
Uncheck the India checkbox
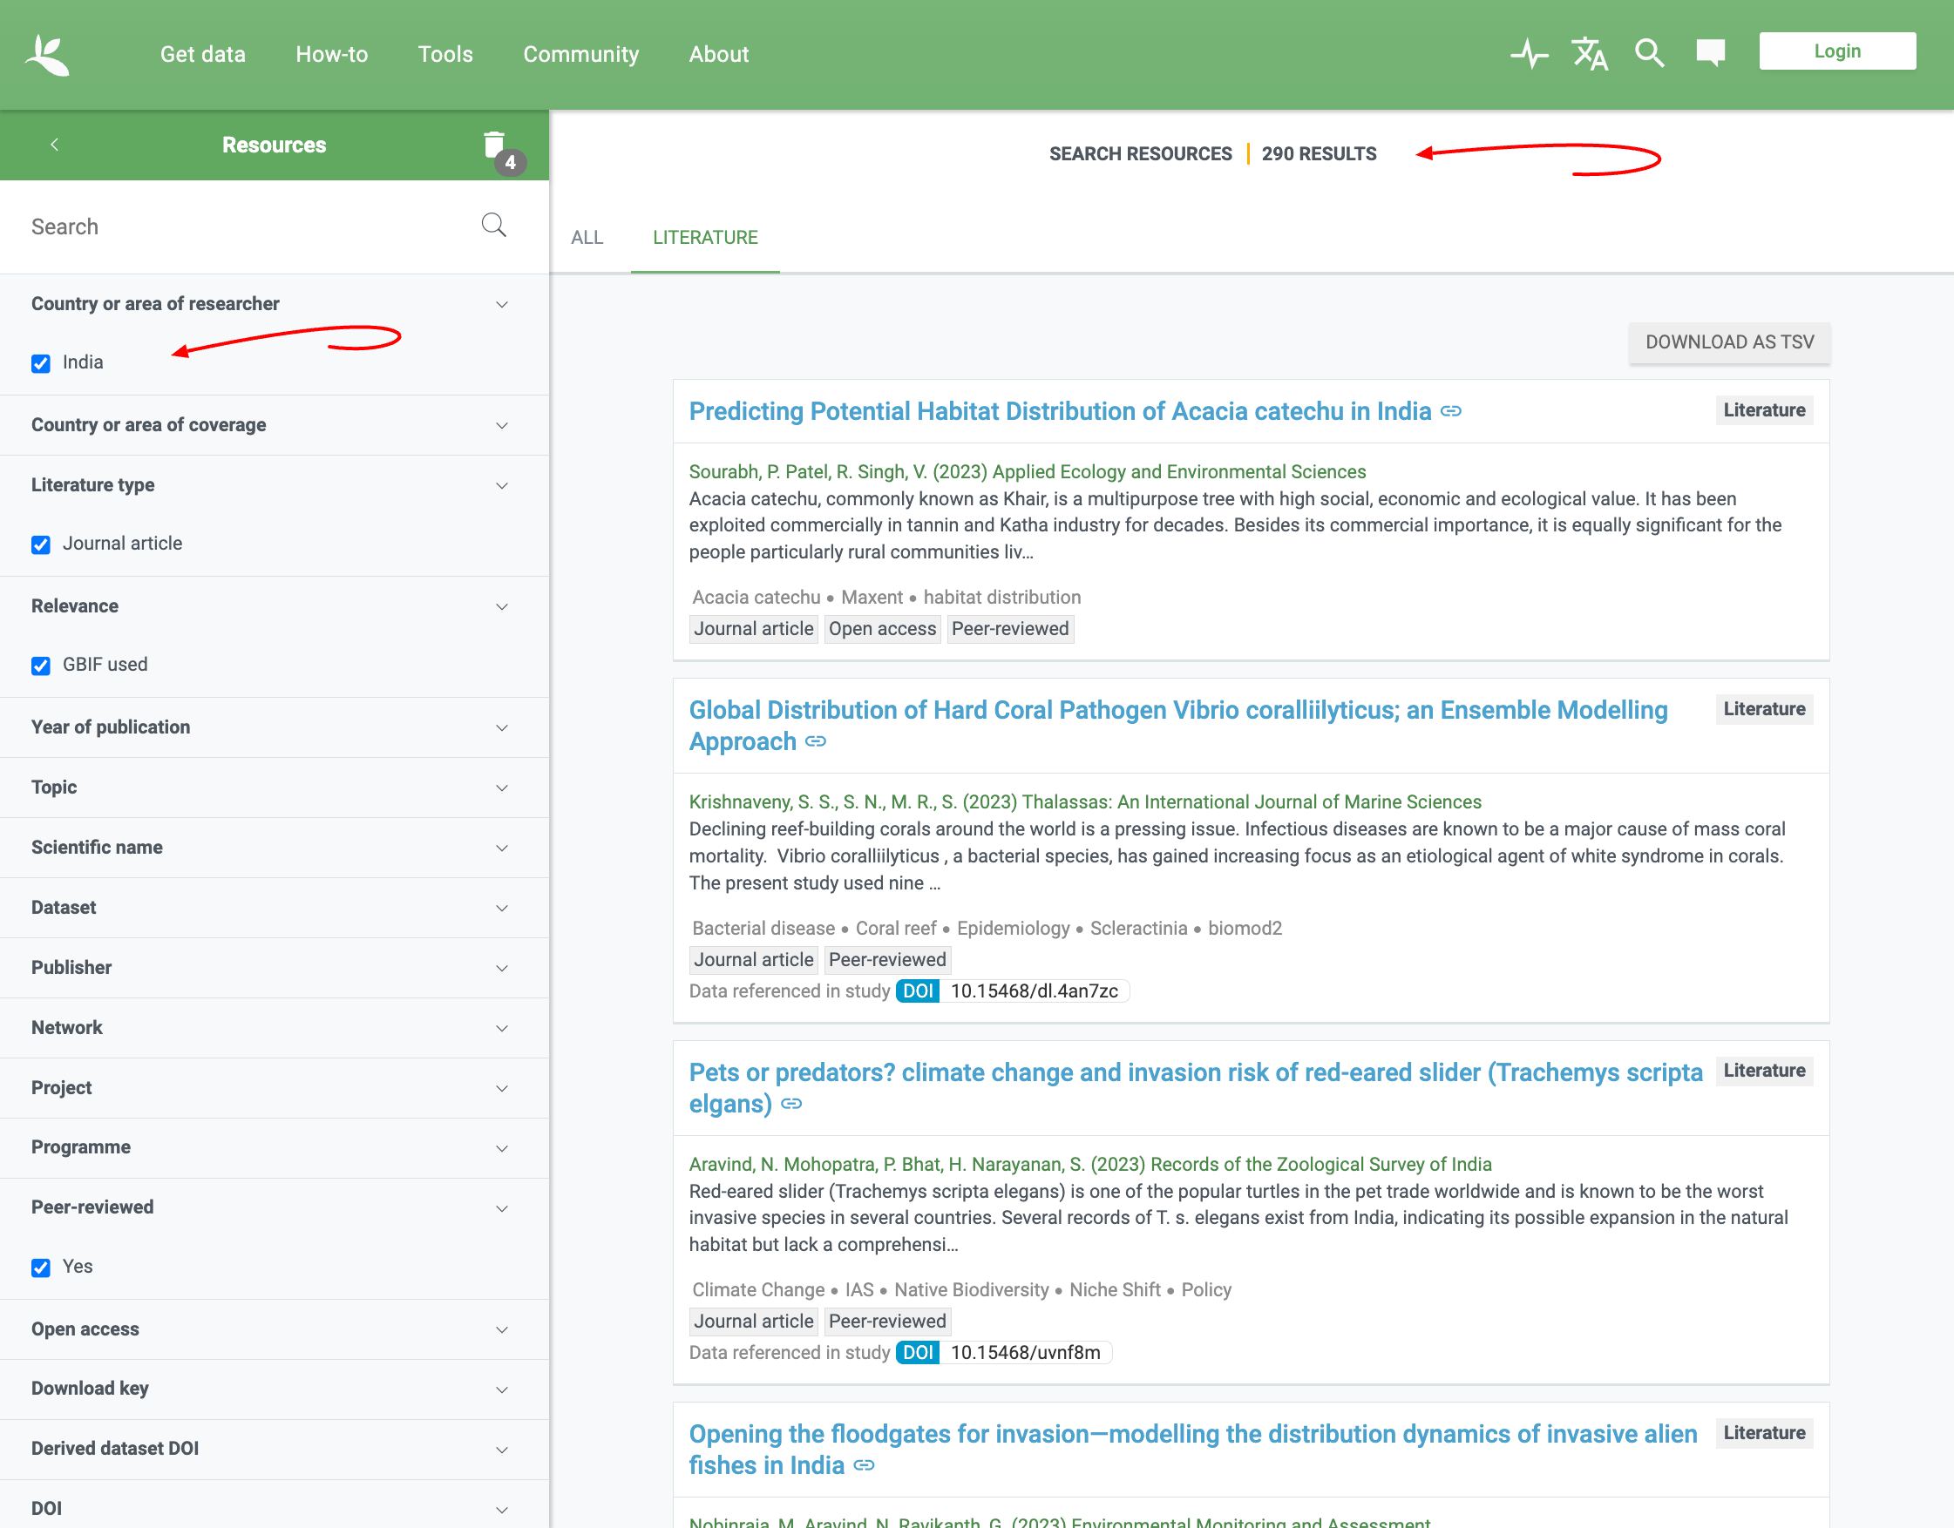coord(41,363)
